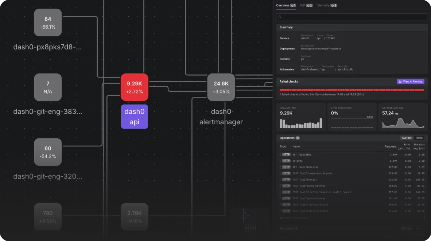Click the search input field in panel
The width and height of the screenshot is (431, 241).
coord(352,17)
